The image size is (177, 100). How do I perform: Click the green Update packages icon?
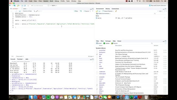coord(104,43)
